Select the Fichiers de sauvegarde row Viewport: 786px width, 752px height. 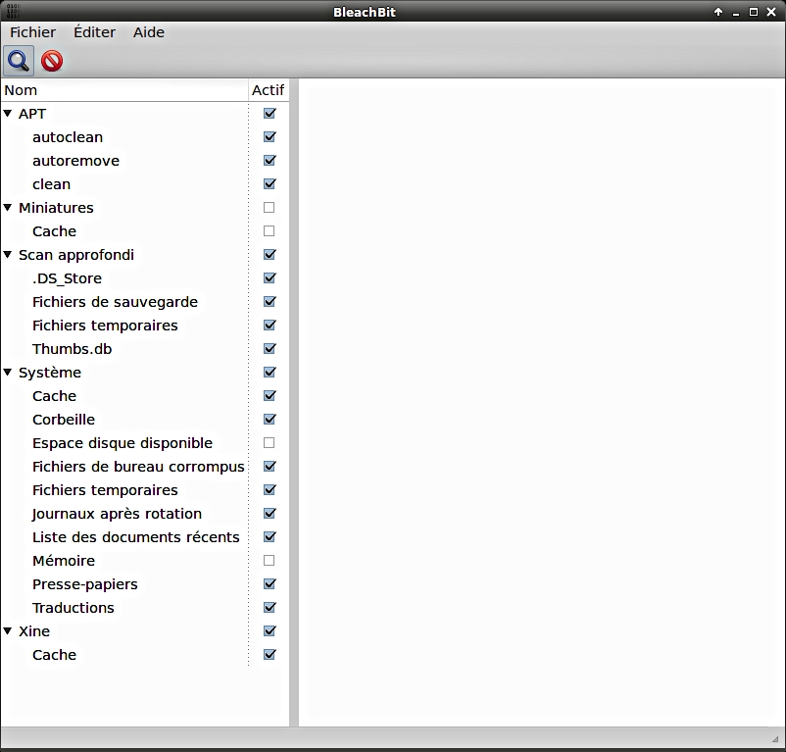coord(144,301)
